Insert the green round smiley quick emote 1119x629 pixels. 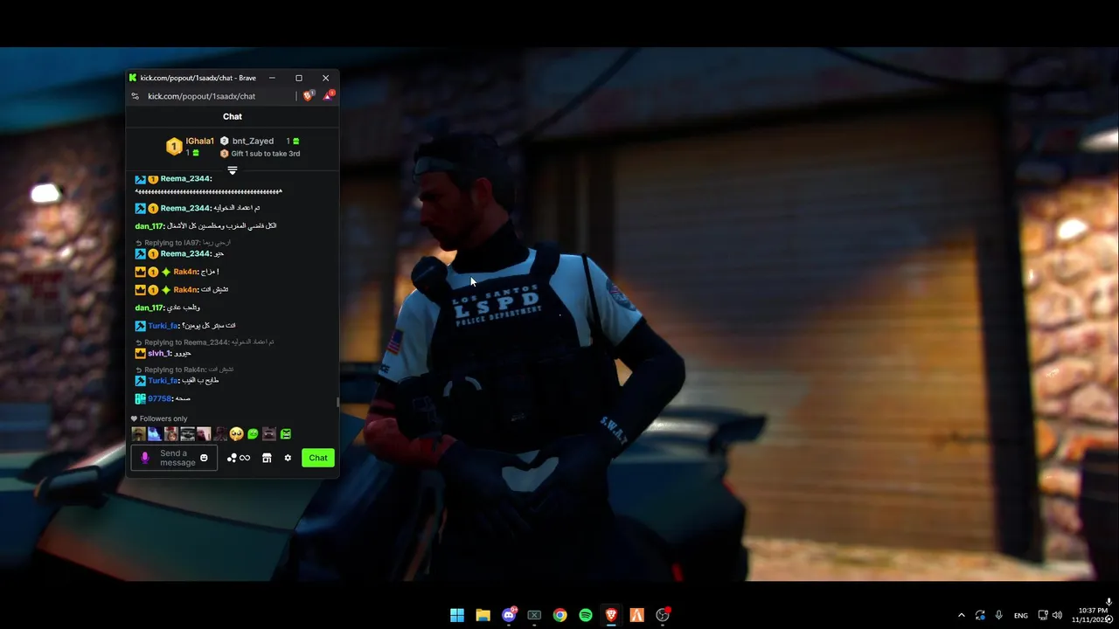click(x=253, y=434)
